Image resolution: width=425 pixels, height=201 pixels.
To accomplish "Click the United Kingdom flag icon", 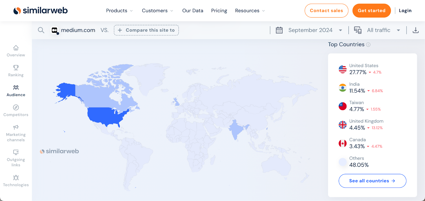I will 343,125.
